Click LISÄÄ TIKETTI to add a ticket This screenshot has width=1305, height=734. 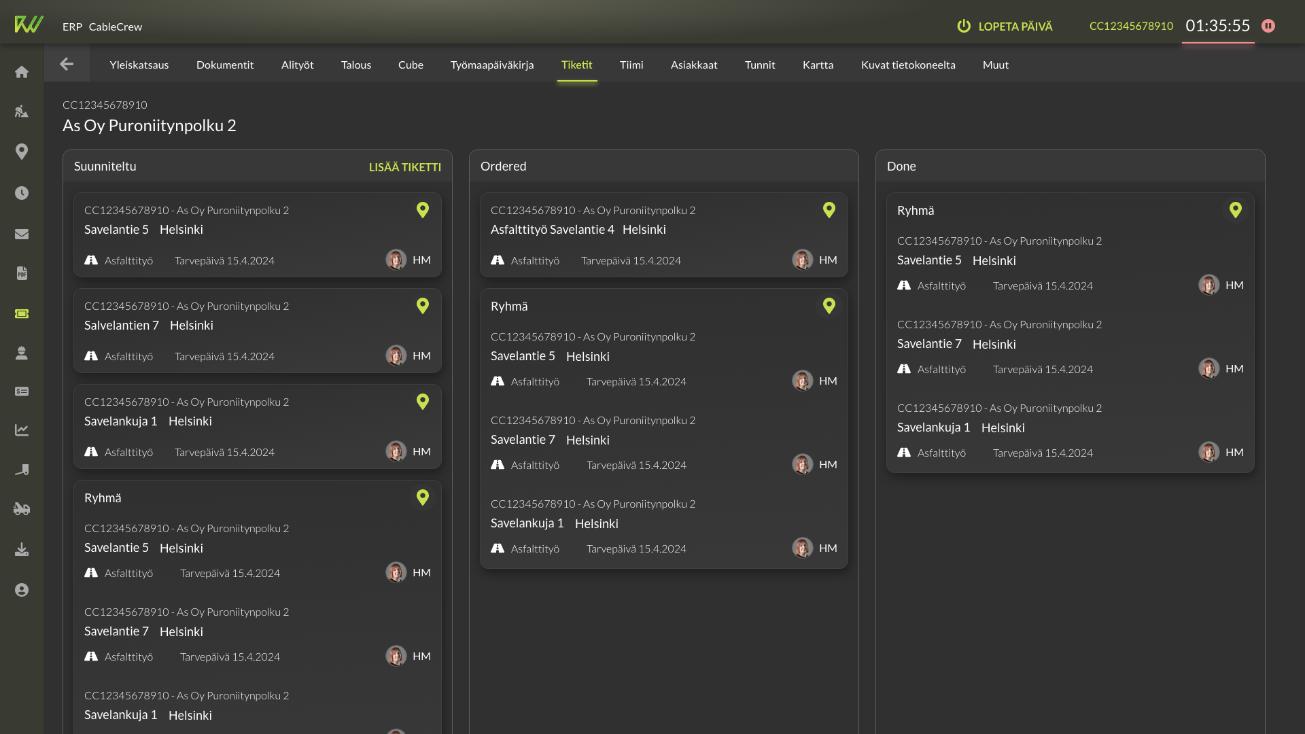click(x=404, y=167)
